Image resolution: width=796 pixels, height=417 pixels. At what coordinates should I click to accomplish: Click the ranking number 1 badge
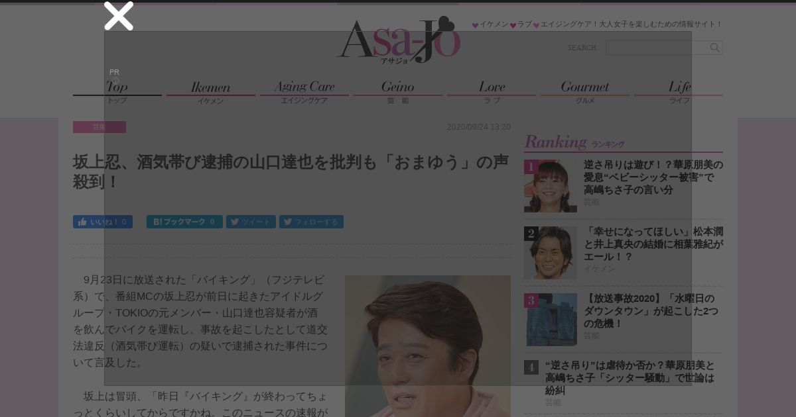(531, 167)
